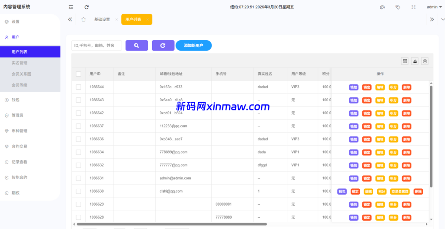This screenshot has height=229, width=445.
Task: Collapse the sidebar with the menu-fold icon
Action: click(71, 7)
